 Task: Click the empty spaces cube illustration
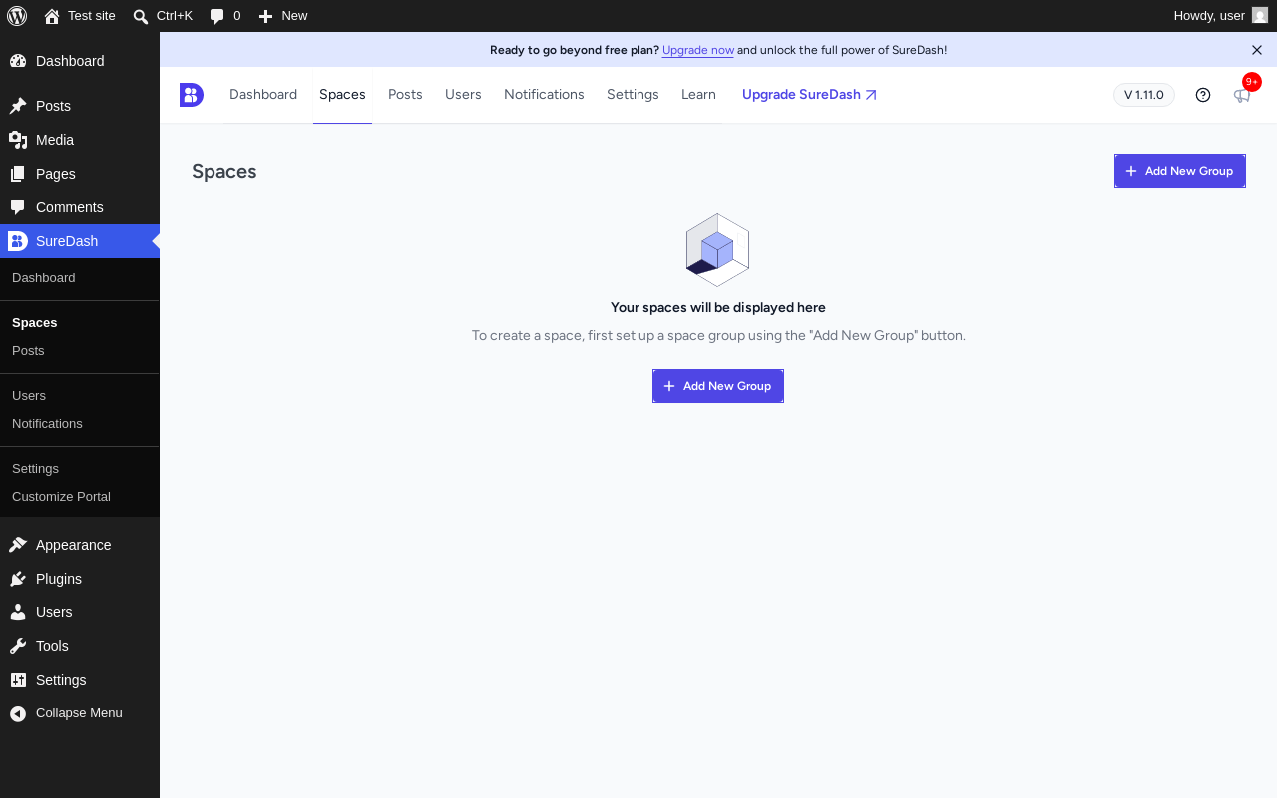717,250
